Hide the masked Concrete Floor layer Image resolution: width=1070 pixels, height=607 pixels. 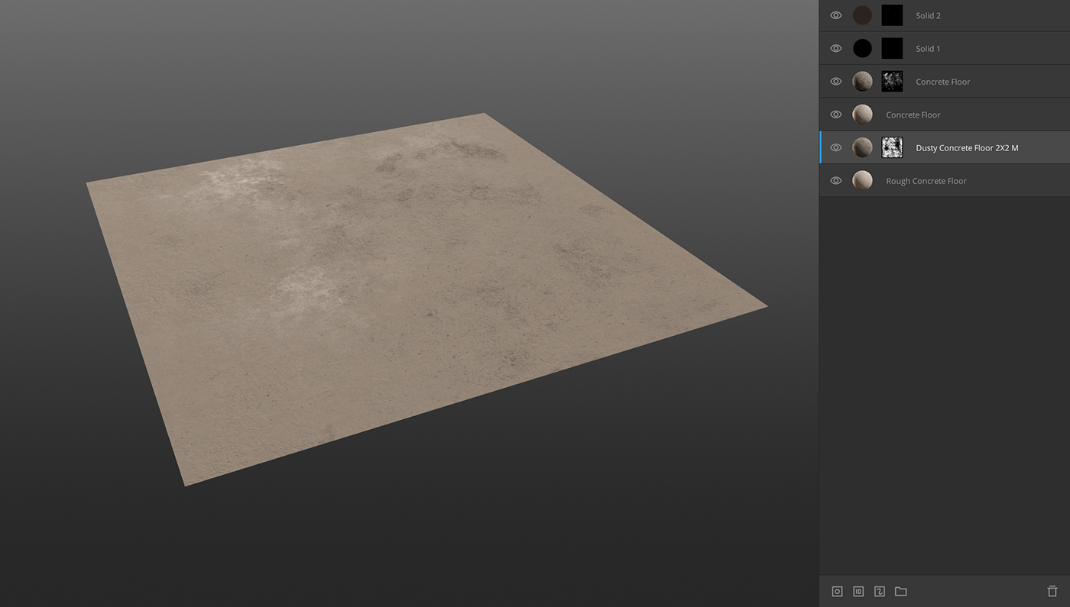(836, 82)
